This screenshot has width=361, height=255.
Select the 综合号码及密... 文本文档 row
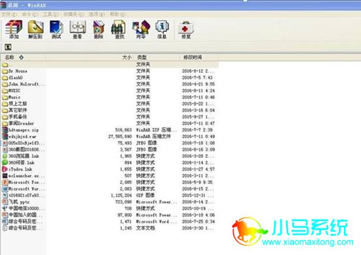pyautogui.click(x=109, y=228)
